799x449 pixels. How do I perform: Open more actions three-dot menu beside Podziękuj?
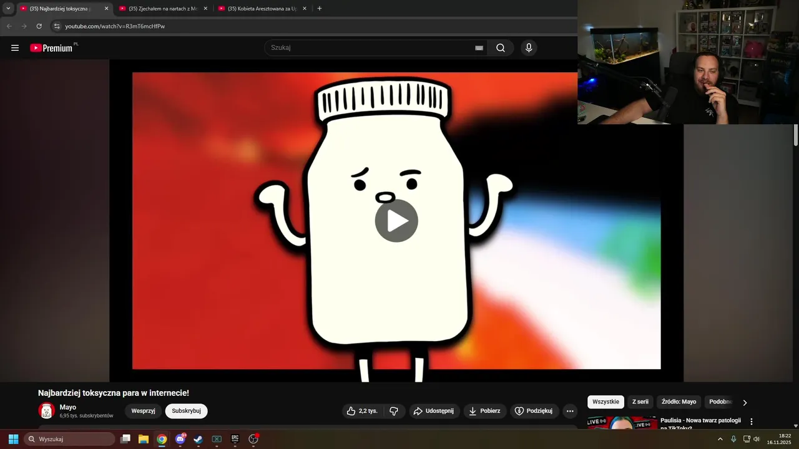click(x=570, y=411)
